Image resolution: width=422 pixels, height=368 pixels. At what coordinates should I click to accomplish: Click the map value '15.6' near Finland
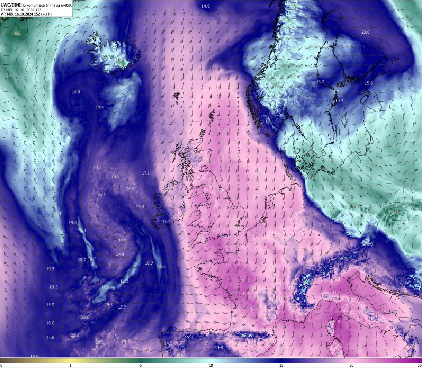(369, 83)
